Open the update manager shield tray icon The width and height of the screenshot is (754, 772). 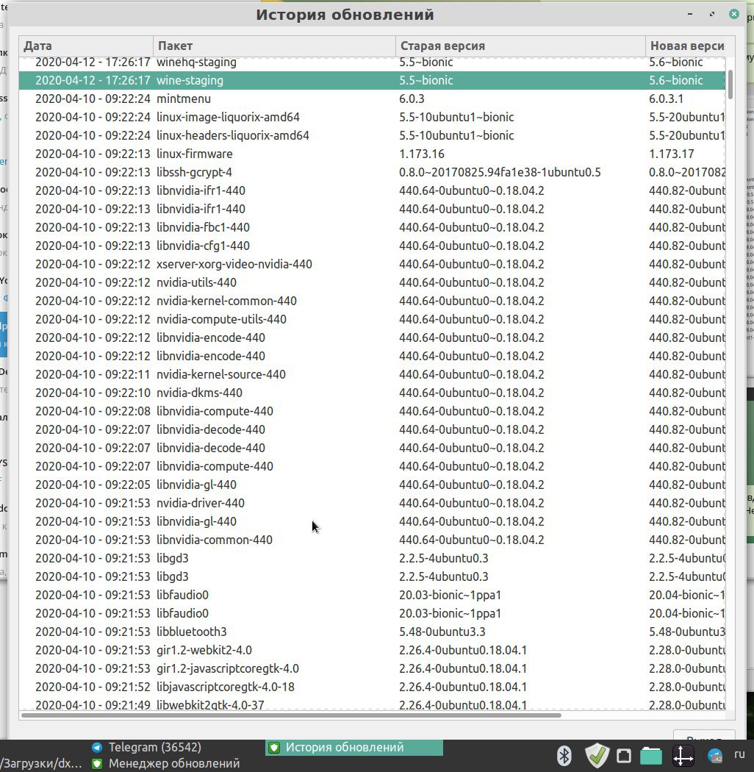click(597, 755)
